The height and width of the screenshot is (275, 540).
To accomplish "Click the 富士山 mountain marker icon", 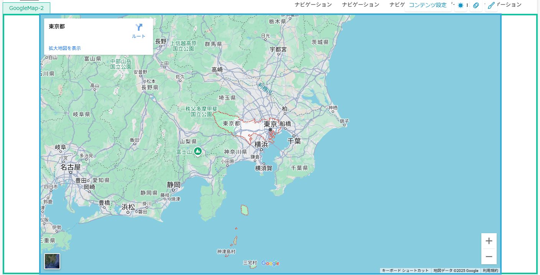I will [x=198, y=151].
